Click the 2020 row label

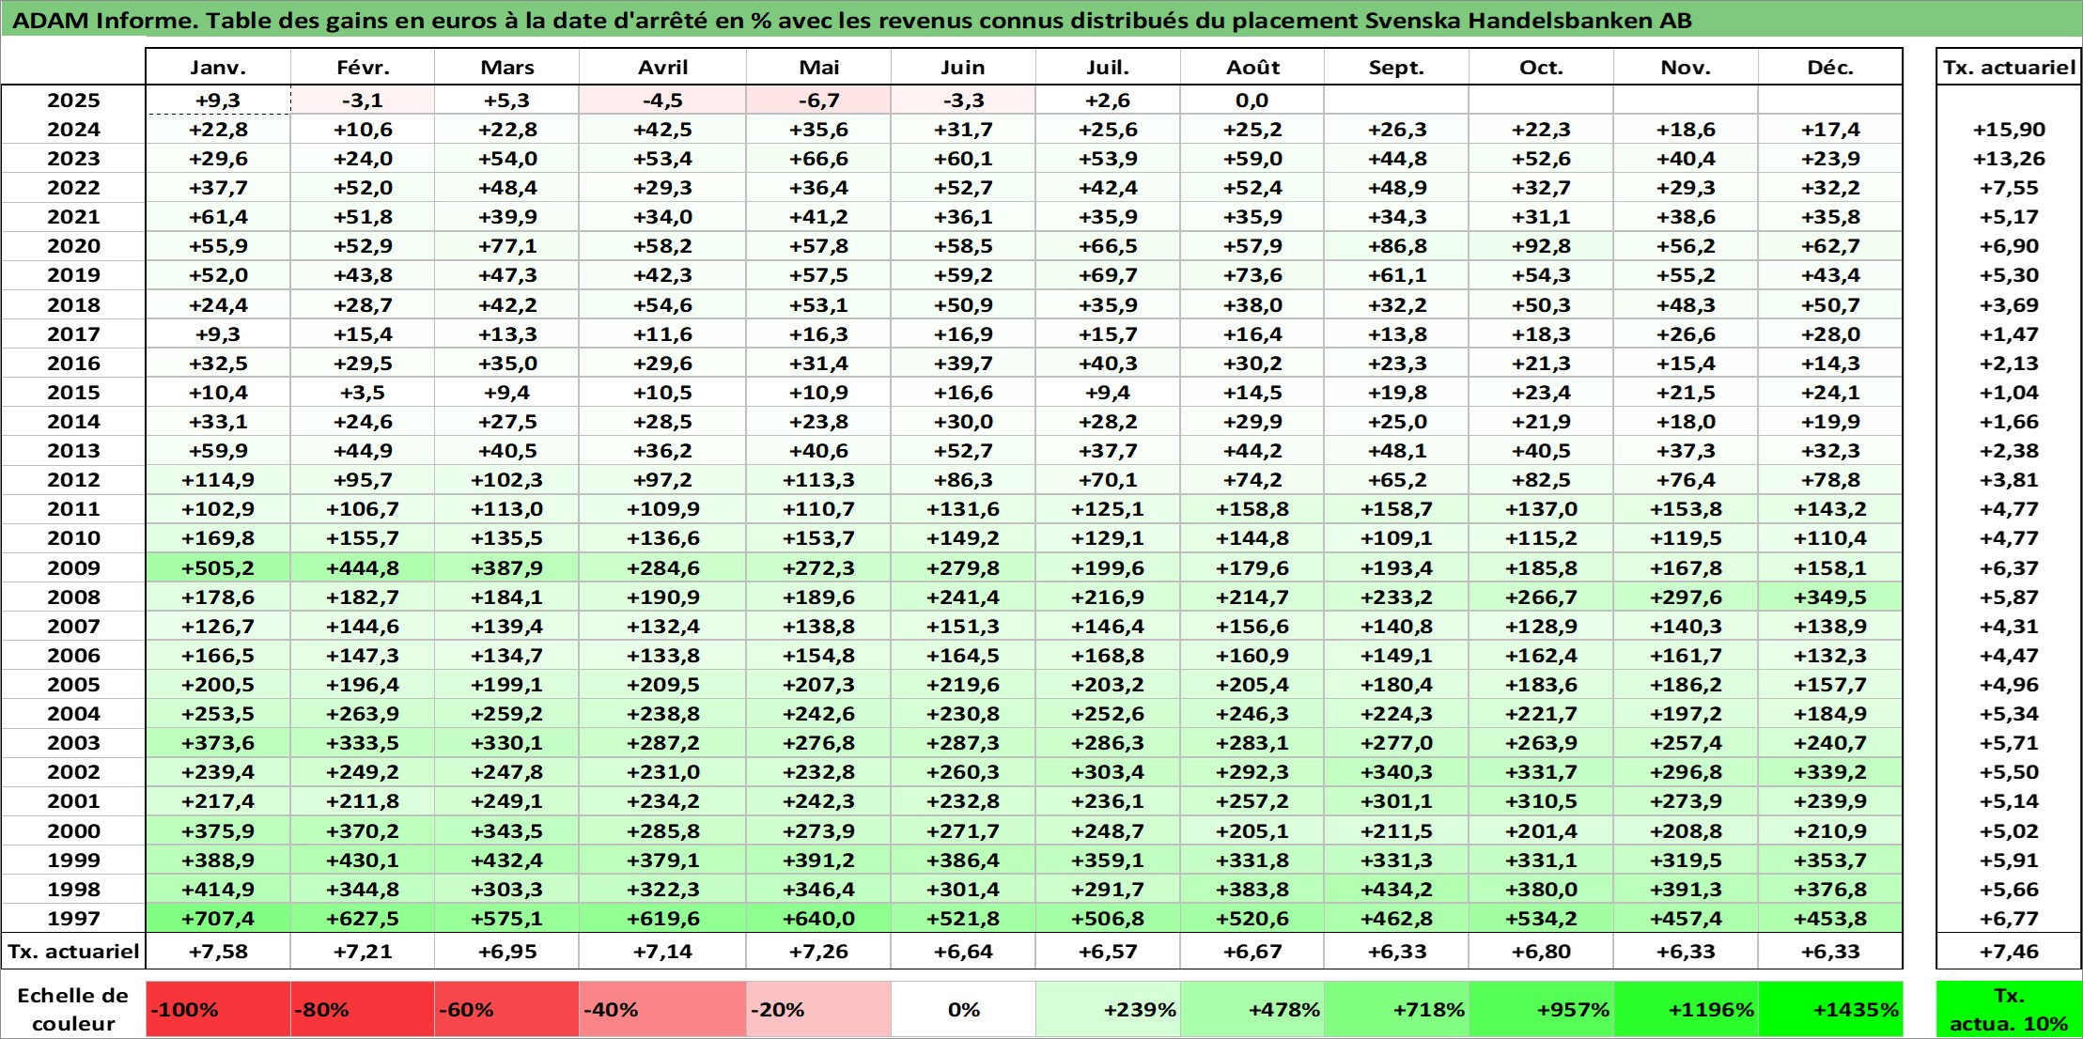point(73,246)
